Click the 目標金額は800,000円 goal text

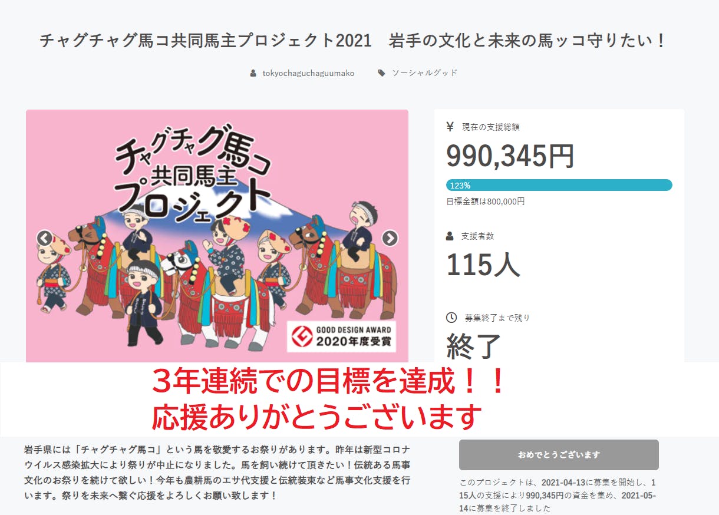[x=485, y=202]
